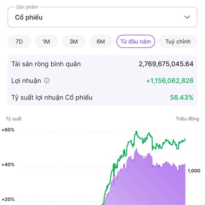Click the 56.43% return rate value
Screen dimensions: 205x205
(x=181, y=98)
